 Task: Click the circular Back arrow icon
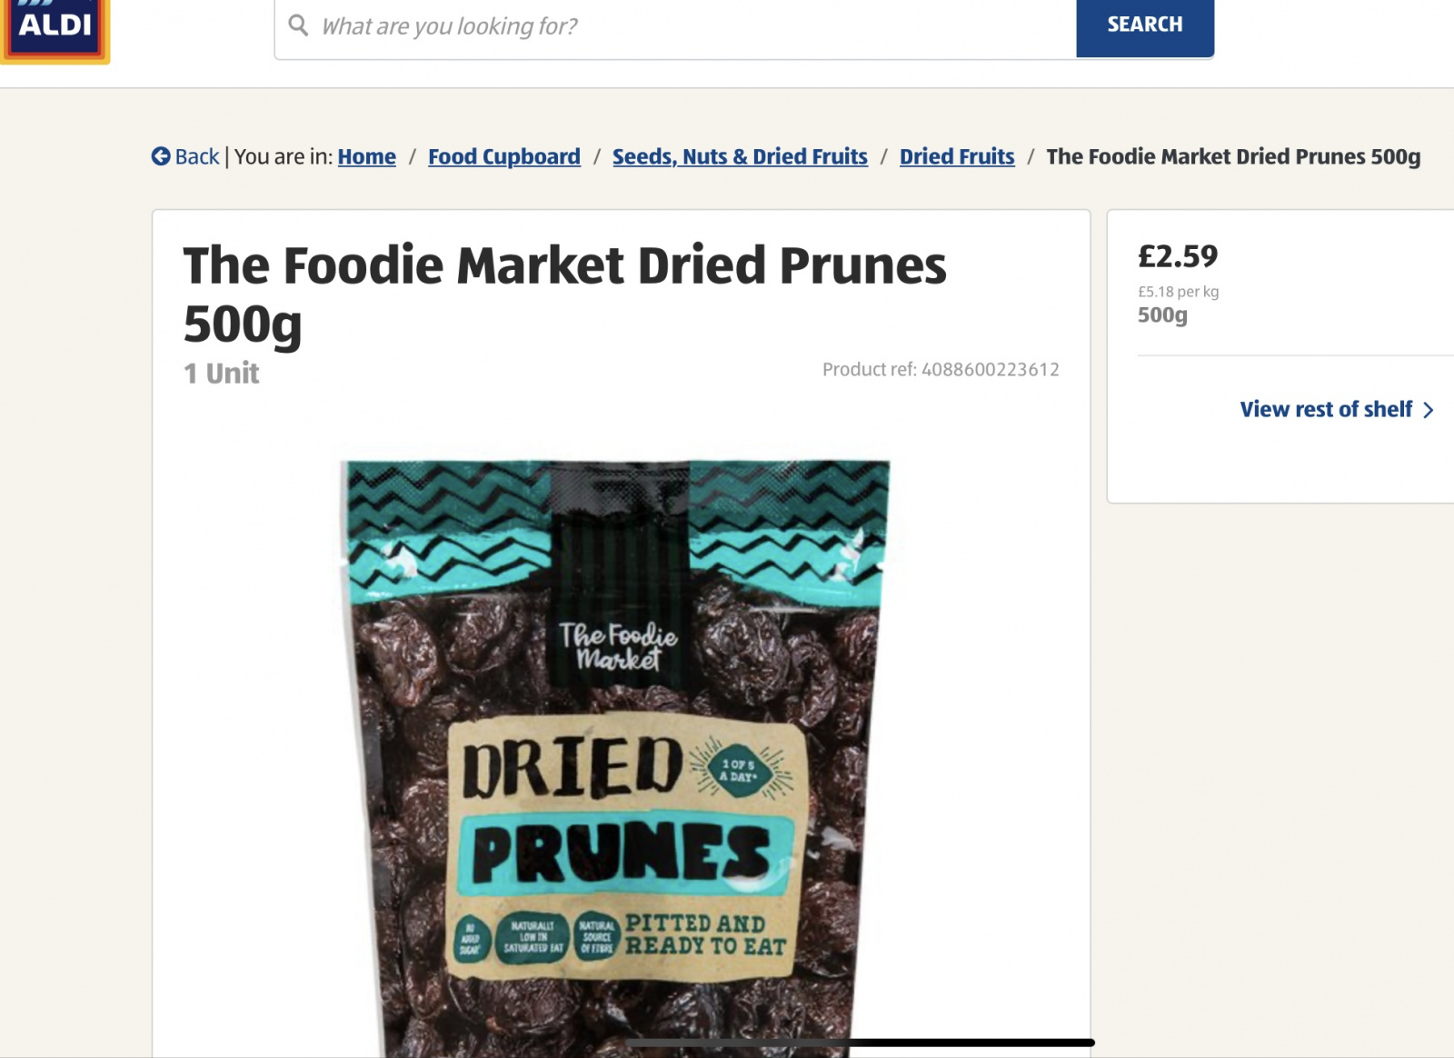tap(161, 156)
